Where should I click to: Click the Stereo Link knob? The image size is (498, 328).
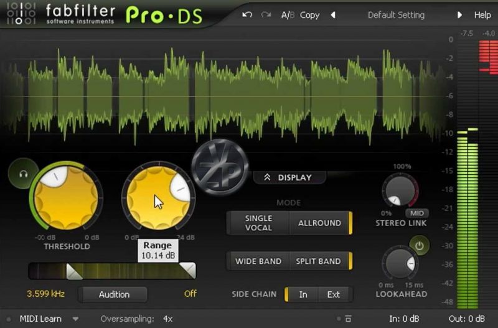tap(400, 190)
